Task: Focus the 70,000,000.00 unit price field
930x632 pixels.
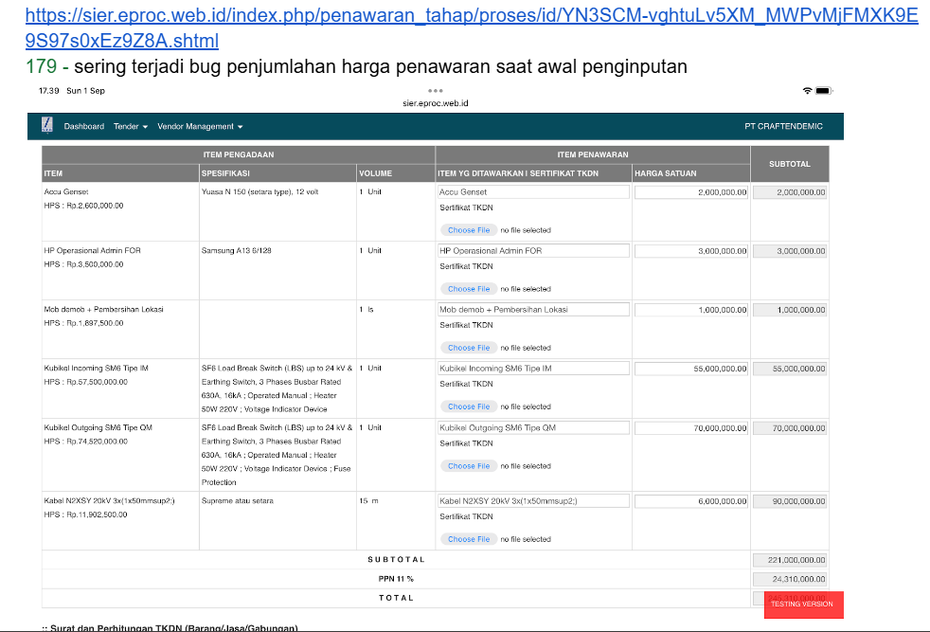Action: [x=691, y=428]
